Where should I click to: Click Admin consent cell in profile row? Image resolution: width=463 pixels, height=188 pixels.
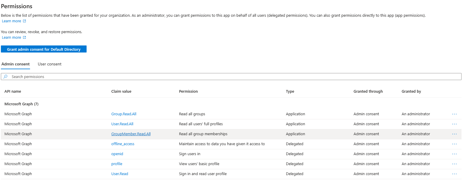click(x=366, y=164)
